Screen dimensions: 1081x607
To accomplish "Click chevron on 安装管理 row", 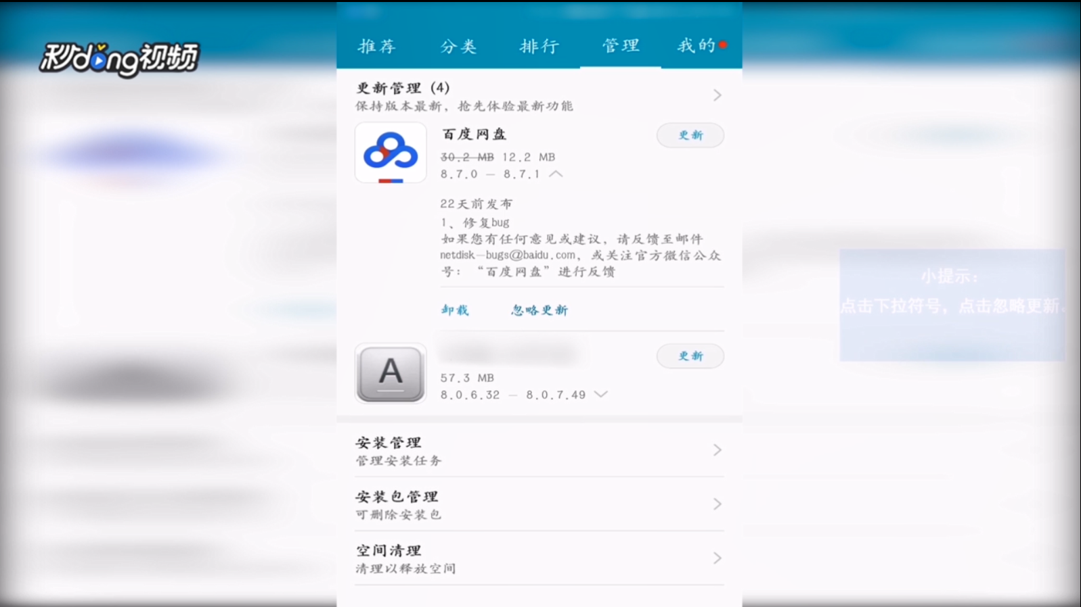I will pos(717,450).
